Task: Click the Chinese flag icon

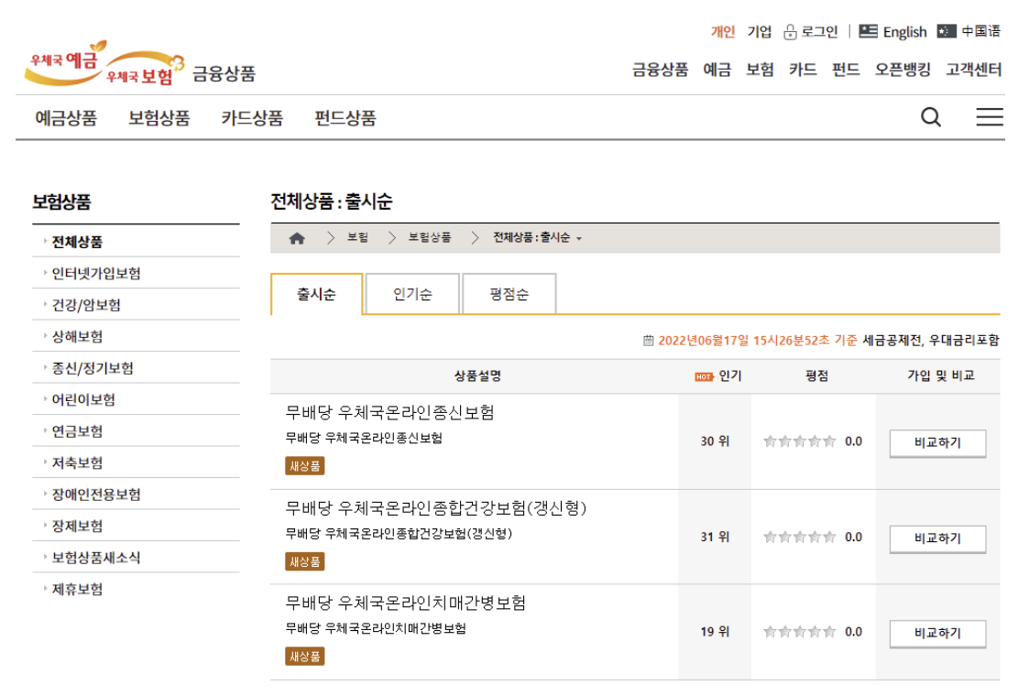Action: click(947, 31)
